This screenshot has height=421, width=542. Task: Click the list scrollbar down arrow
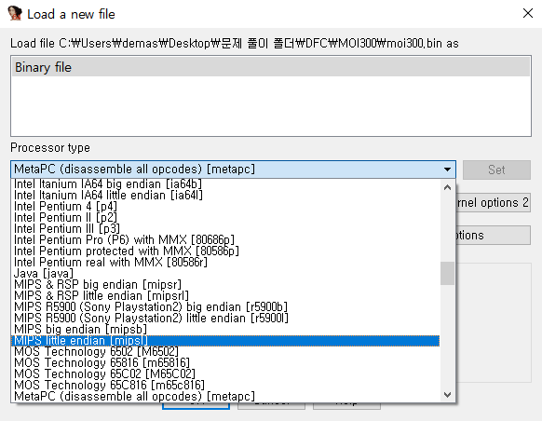pyautogui.click(x=447, y=394)
